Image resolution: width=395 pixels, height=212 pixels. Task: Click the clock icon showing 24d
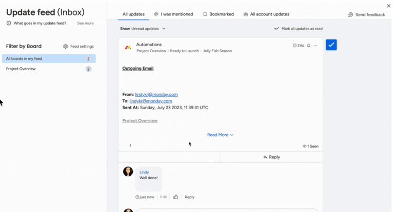294,46
